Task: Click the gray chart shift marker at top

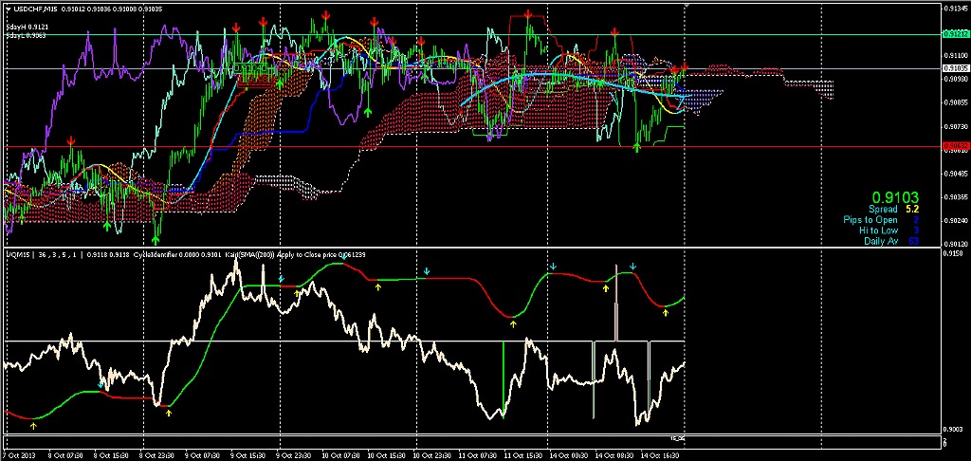Action: pos(687,6)
